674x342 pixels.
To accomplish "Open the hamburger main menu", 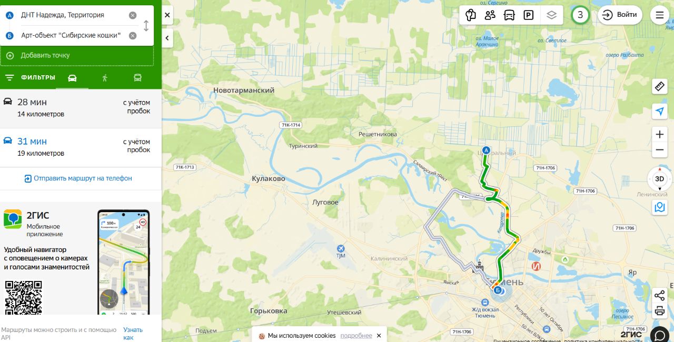I will coord(660,15).
